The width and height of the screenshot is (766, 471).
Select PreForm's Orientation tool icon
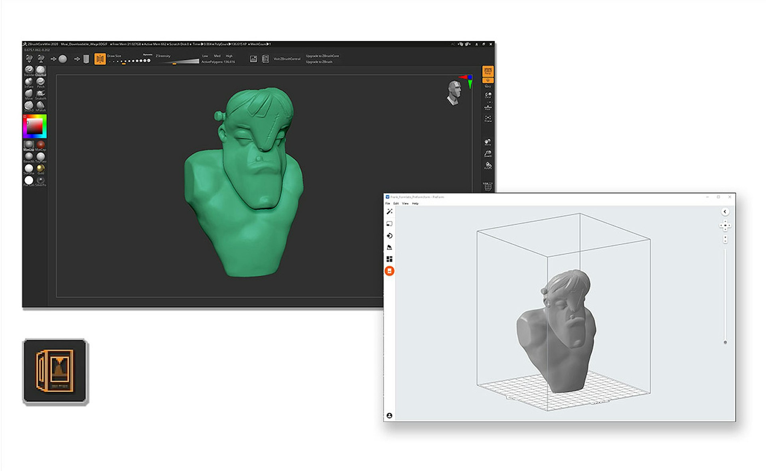click(x=389, y=236)
